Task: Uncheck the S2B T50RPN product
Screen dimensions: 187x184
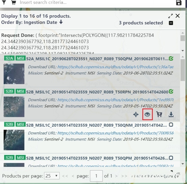Action: (171, 91)
